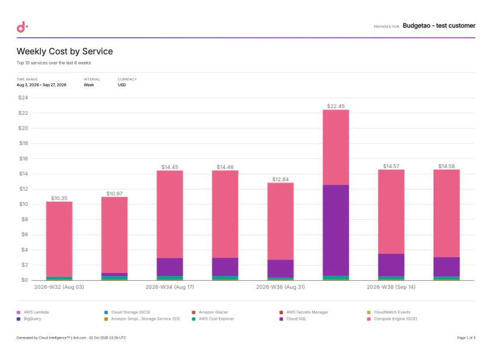
Task: Click the AWS Lambda legend swatch
Action: pyautogui.click(x=19, y=312)
